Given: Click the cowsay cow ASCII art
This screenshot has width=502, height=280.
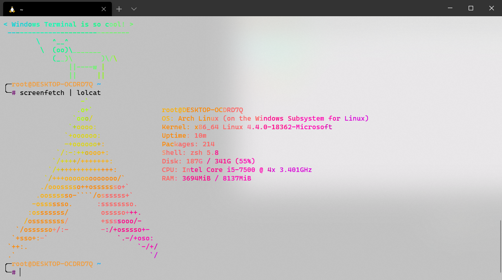Looking at the screenshot, I should pyautogui.click(x=77, y=59).
